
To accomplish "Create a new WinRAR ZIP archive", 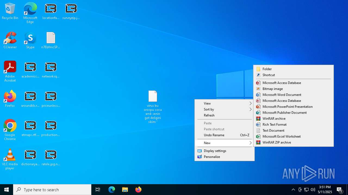I will [x=293, y=142].
